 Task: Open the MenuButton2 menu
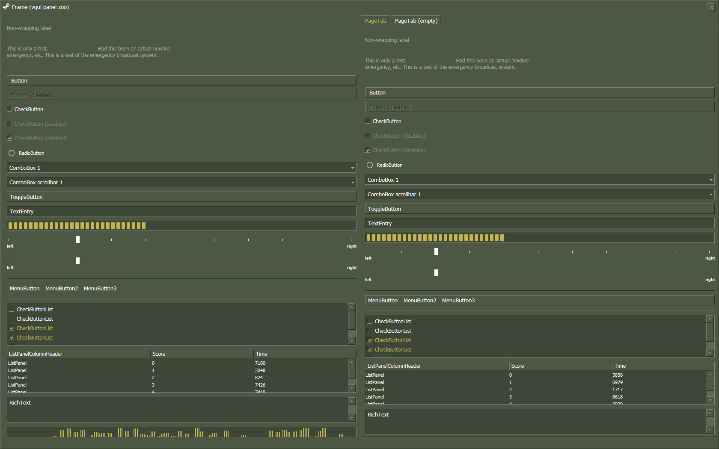coord(61,288)
